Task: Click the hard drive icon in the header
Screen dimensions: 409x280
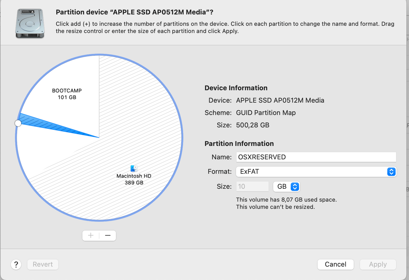Action: click(x=30, y=23)
